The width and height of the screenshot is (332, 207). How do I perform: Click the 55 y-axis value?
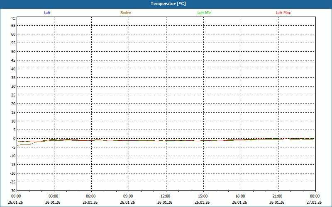[13, 43]
